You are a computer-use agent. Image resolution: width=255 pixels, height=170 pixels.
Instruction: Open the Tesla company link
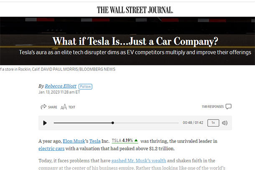pyautogui.click(x=95, y=141)
